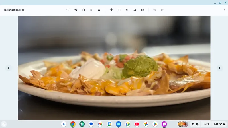Image resolution: width=228 pixels, height=128 pixels.
Task: Open the three-dot more options menu
Action: (x=224, y=10)
